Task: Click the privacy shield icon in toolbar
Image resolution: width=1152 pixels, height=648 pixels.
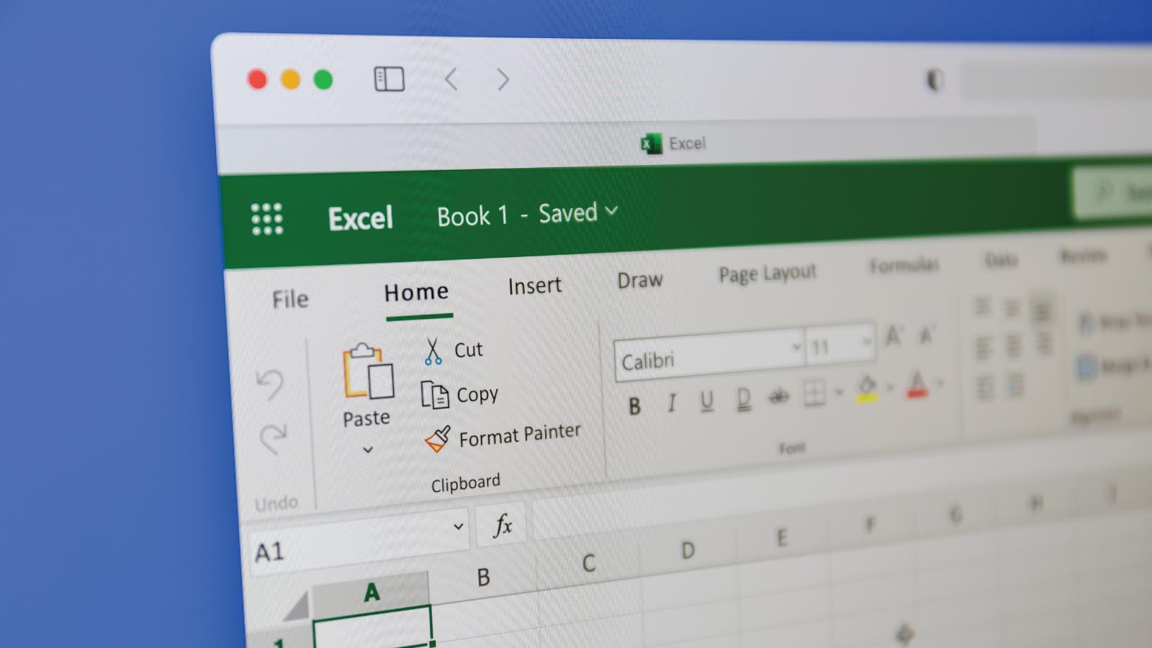Action: point(935,79)
